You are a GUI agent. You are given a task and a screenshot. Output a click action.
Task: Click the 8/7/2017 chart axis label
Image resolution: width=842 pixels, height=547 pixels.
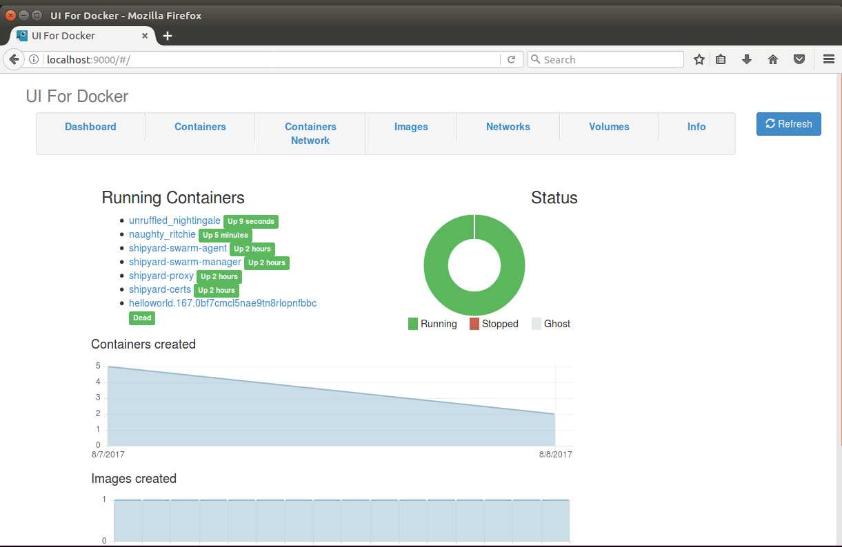(108, 454)
